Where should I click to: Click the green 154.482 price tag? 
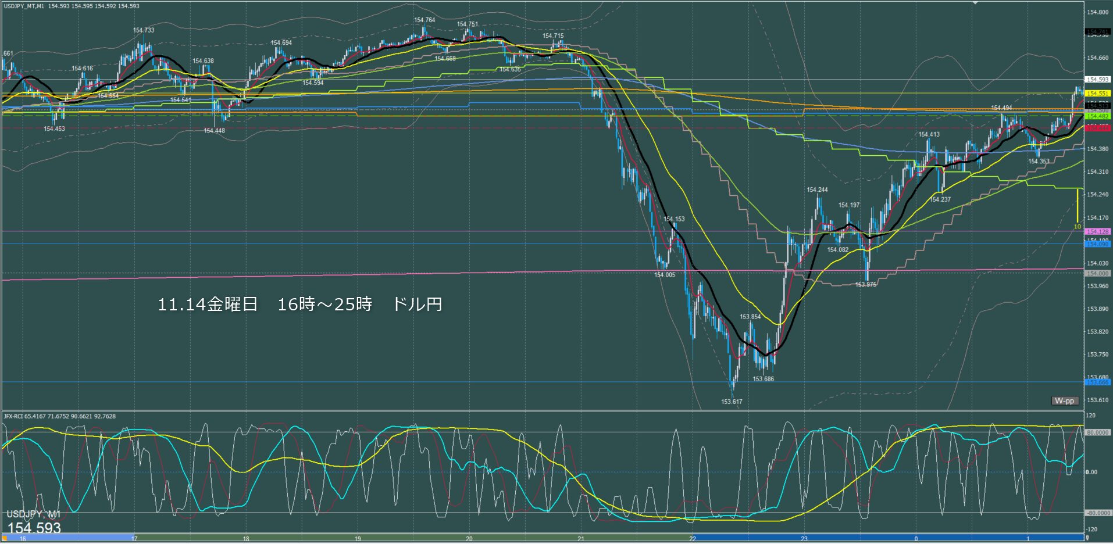coord(1097,116)
